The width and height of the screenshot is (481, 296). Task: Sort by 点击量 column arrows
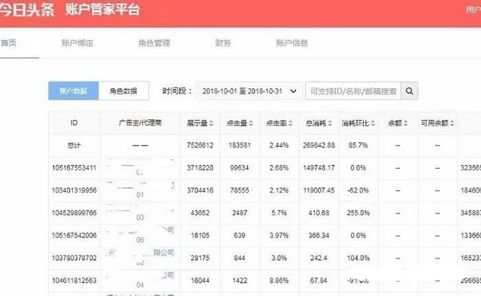[251, 123]
